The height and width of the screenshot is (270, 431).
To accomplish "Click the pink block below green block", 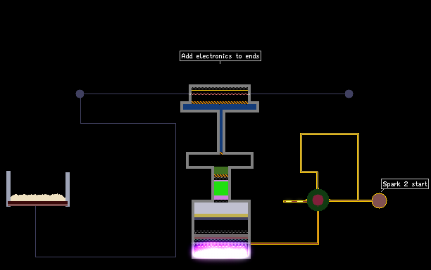I will [221, 198].
